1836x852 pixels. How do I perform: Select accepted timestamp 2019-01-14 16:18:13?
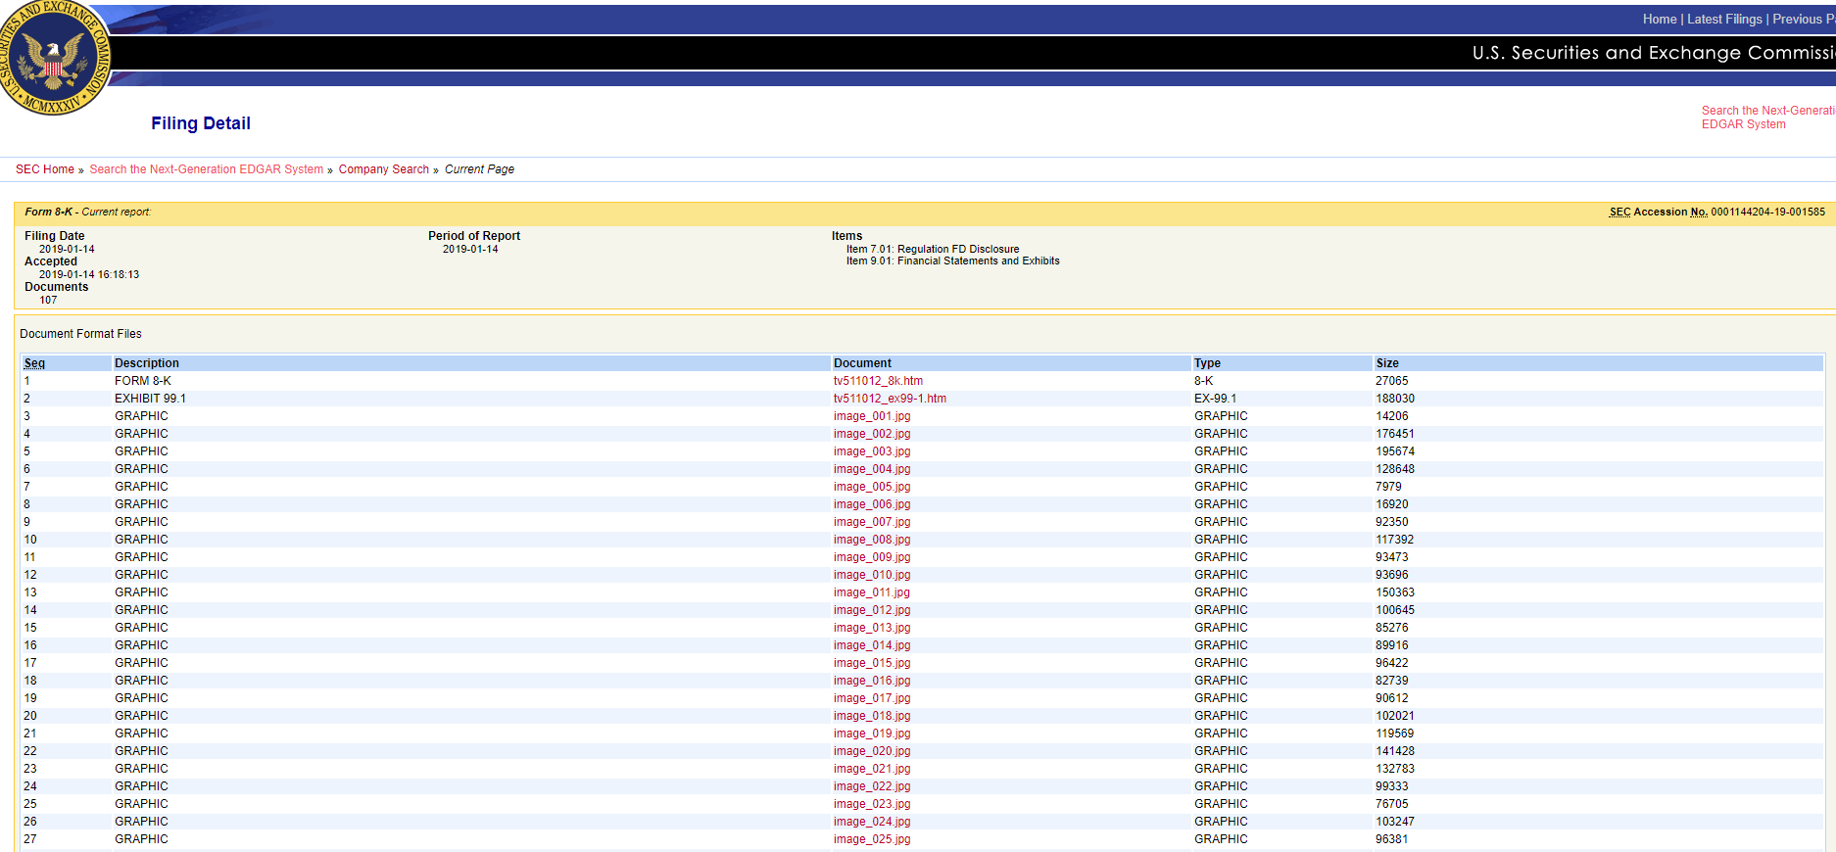pos(89,274)
